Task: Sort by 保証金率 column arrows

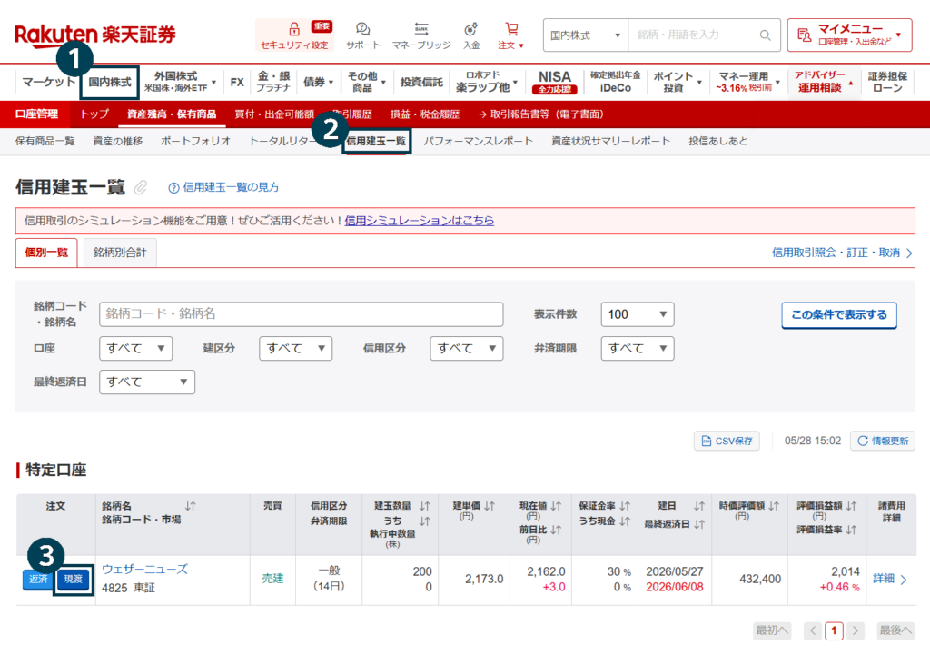Action: click(x=625, y=506)
